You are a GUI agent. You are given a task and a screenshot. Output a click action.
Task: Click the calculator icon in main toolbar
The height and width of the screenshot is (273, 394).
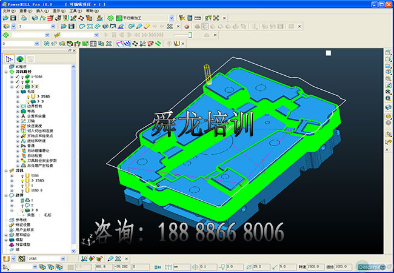pyautogui.click(x=190, y=18)
